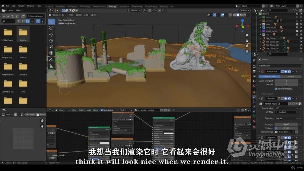Click the Displace Midlevel slider
Viewport: 304px width, 171px height.
pyautogui.click(x=286, y=128)
